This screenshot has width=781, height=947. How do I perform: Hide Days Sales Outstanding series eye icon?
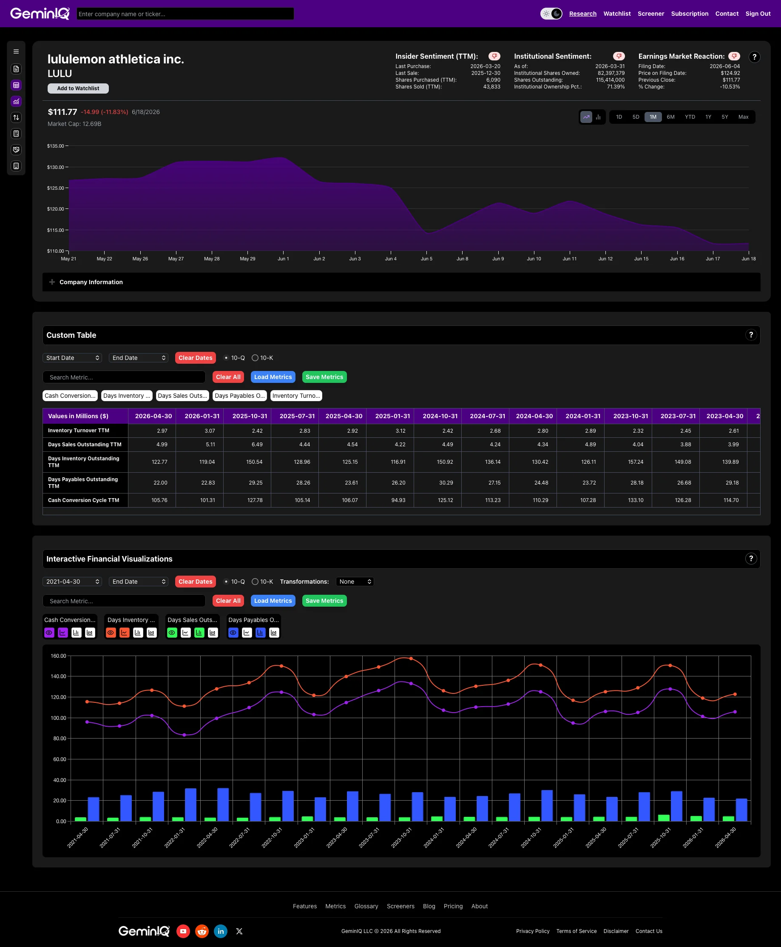point(172,632)
